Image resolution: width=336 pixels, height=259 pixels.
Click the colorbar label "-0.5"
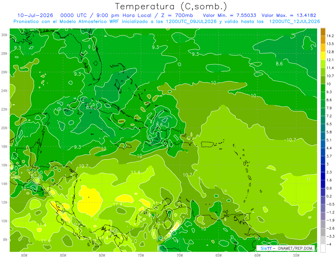(x=330, y=204)
